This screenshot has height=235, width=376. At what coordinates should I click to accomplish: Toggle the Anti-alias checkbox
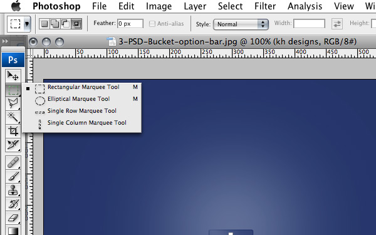(152, 24)
